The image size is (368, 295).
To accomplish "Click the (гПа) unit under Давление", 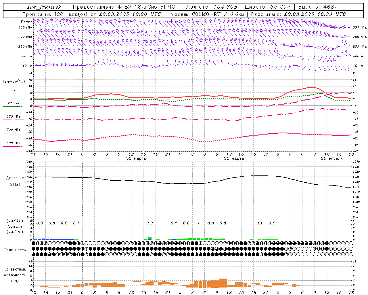I will (x=15, y=185).
